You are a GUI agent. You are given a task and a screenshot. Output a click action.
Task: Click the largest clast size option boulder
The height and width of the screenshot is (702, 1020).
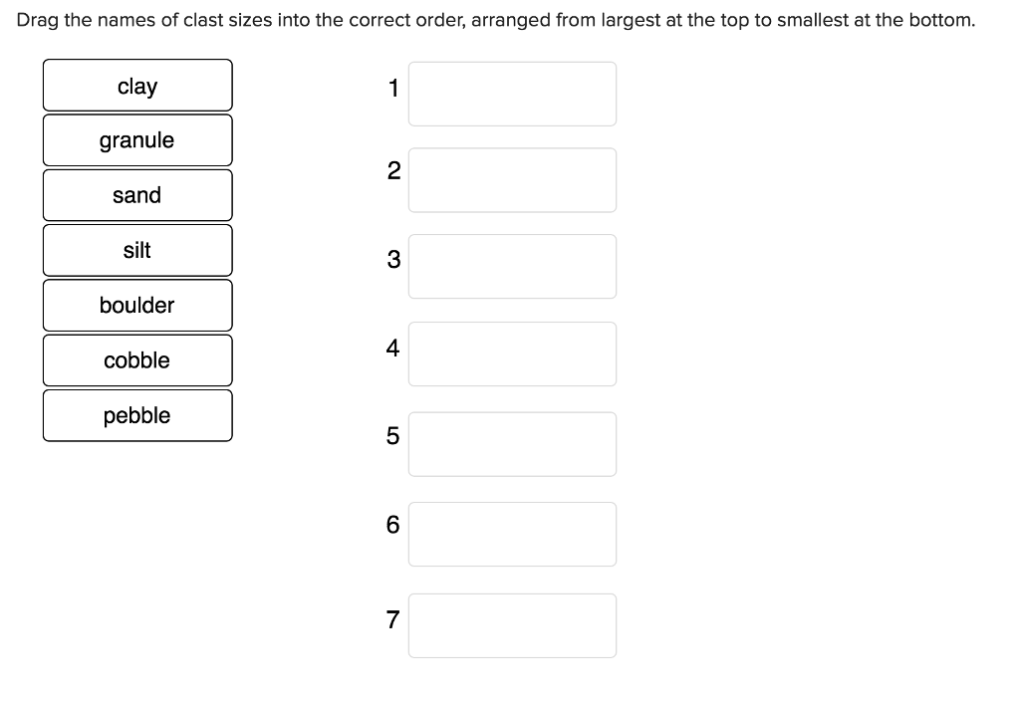pos(137,305)
